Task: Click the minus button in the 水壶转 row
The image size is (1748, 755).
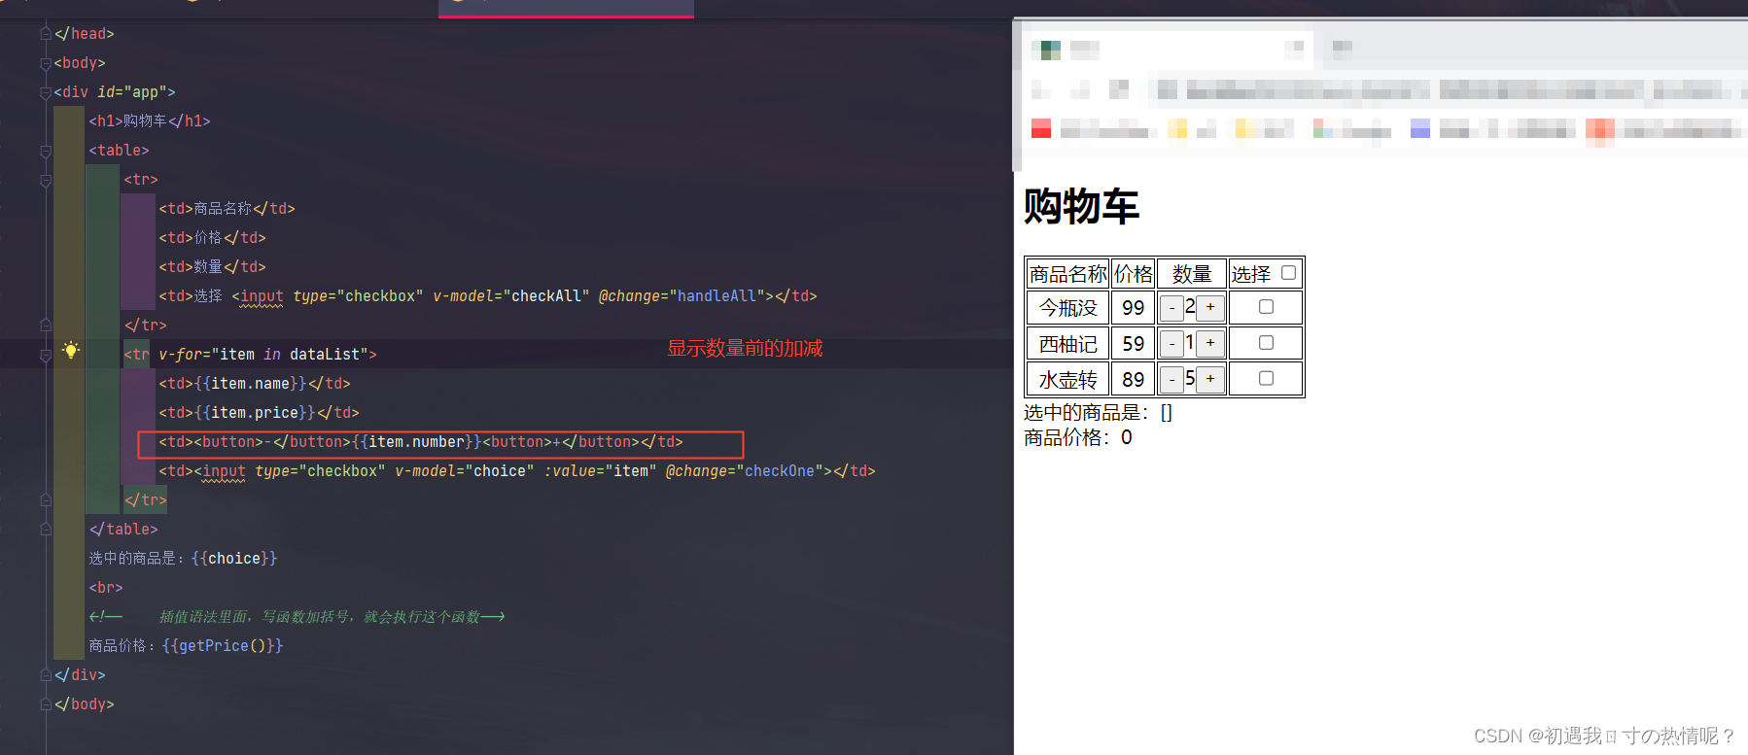Action: [1172, 380]
